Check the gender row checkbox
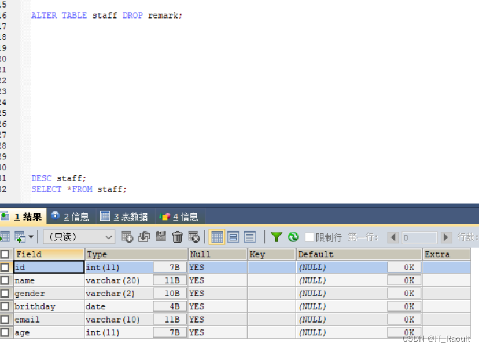The width and height of the screenshot is (479, 348). [5, 294]
